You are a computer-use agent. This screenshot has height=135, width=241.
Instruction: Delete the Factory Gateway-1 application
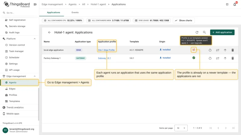(233, 58)
